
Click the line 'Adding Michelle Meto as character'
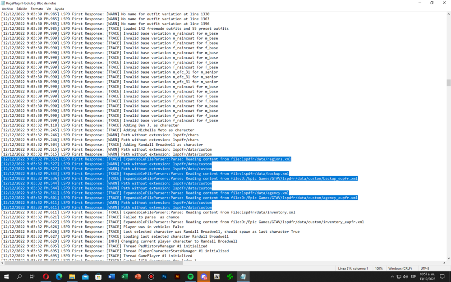click(x=98, y=130)
